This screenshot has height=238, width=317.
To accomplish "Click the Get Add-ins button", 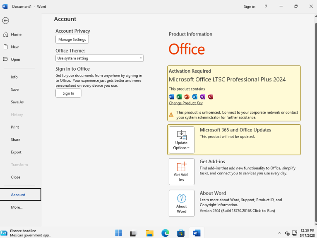I will pyautogui.click(x=182, y=171).
